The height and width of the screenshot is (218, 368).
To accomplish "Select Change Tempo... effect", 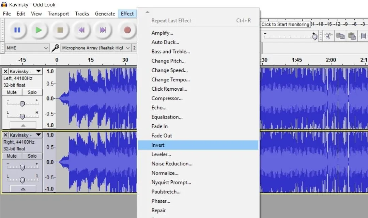I will coord(198,80).
